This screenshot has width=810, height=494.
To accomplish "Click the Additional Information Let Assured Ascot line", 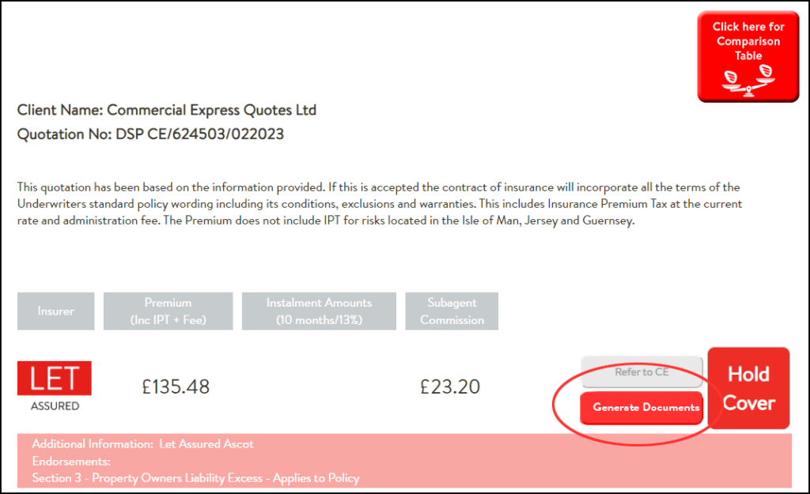I will pyautogui.click(x=143, y=444).
